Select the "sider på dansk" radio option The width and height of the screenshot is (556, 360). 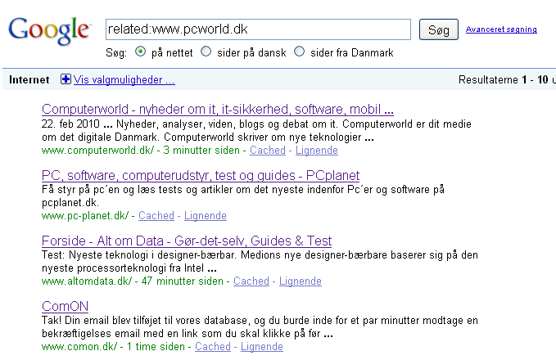click(x=207, y=52)
